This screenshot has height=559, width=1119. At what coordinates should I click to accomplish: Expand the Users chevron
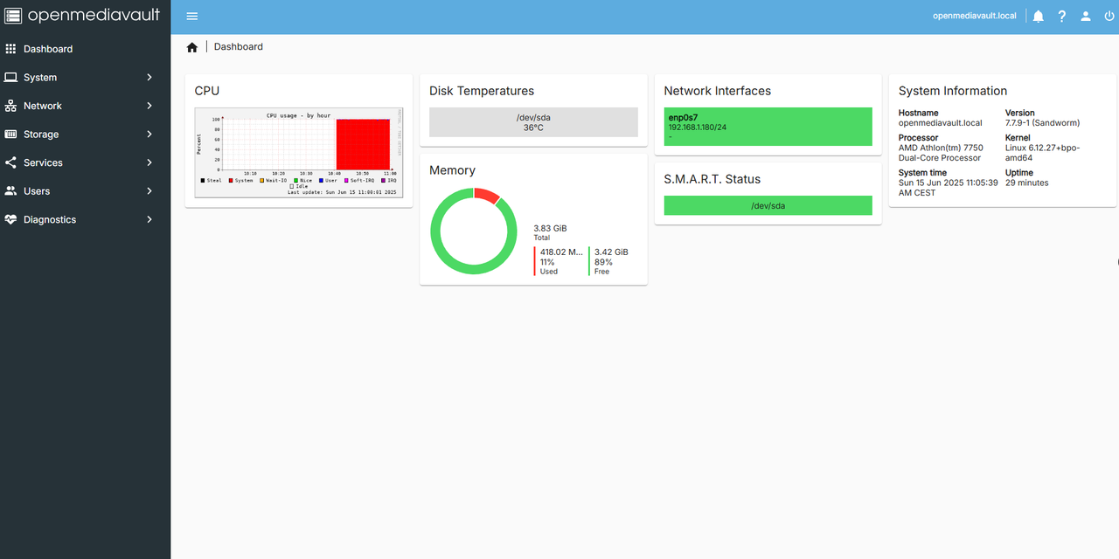coord(149,190)
